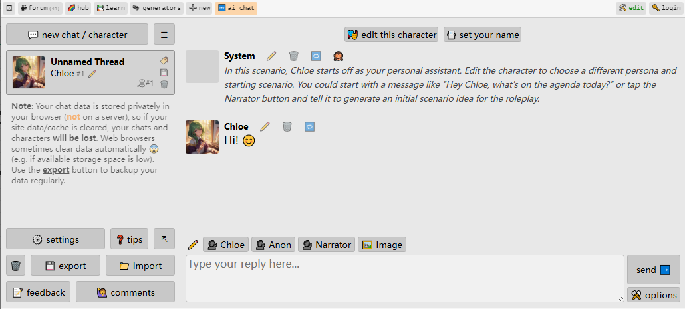Open the generators tab in top bar
This screenshot has width=685, height=309.
tap(156, 8)
